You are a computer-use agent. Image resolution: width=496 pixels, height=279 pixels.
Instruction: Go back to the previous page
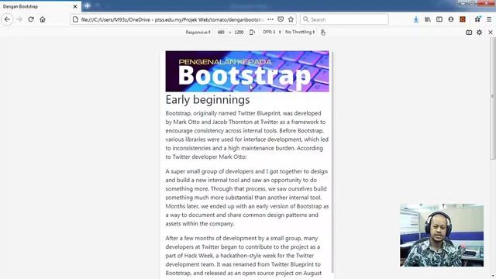tap(7, 19)
